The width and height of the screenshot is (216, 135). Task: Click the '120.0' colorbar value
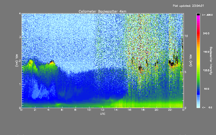click(206, 70)
